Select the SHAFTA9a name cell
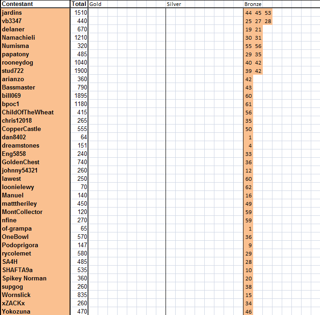 tap(36, 270)
